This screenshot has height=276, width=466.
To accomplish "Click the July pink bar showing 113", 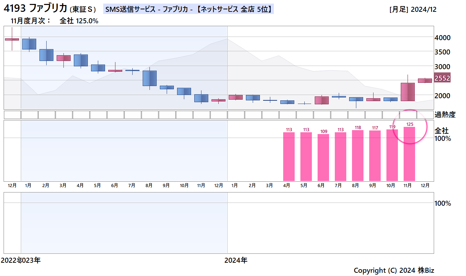I will 341,157.
